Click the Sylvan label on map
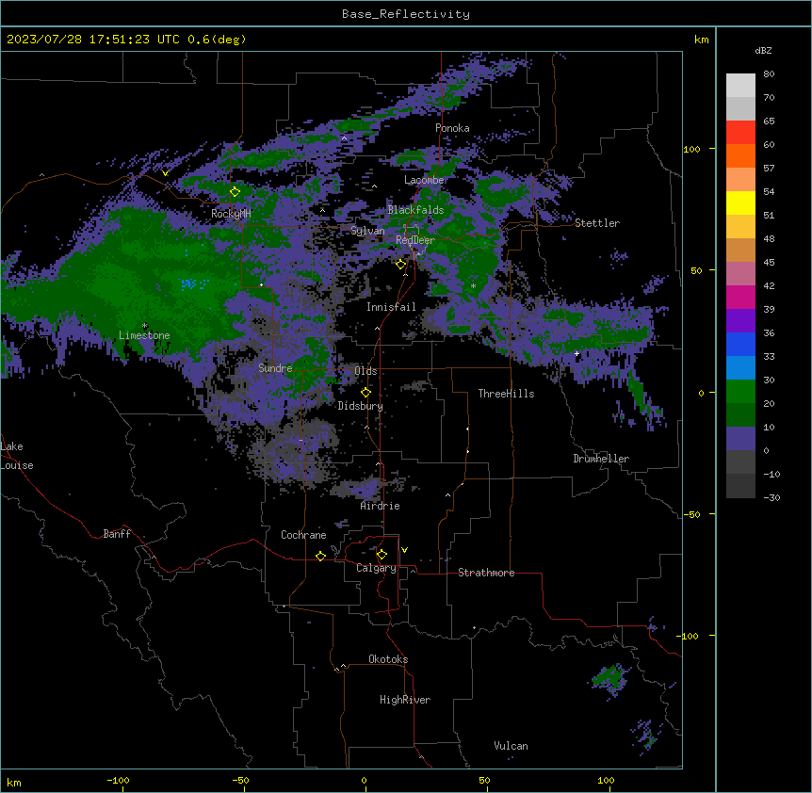The width and height of the screenshot is (812, 793). pos(367,231)
